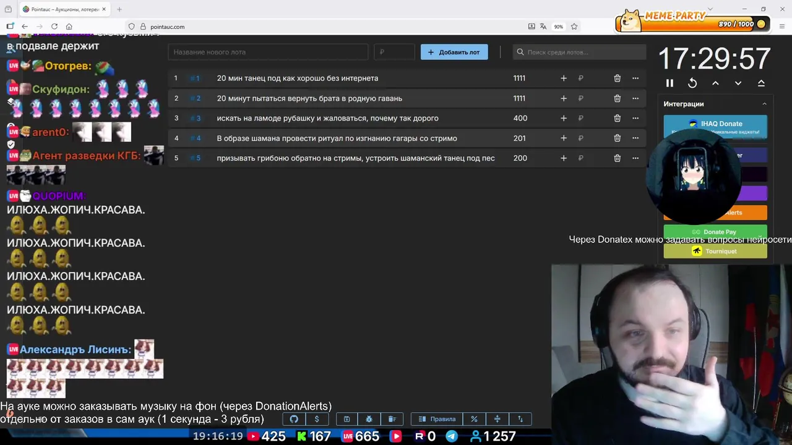Focus the Поиск среди лотов search box
The width and height of the screenshot is (792, 445).
579,52
